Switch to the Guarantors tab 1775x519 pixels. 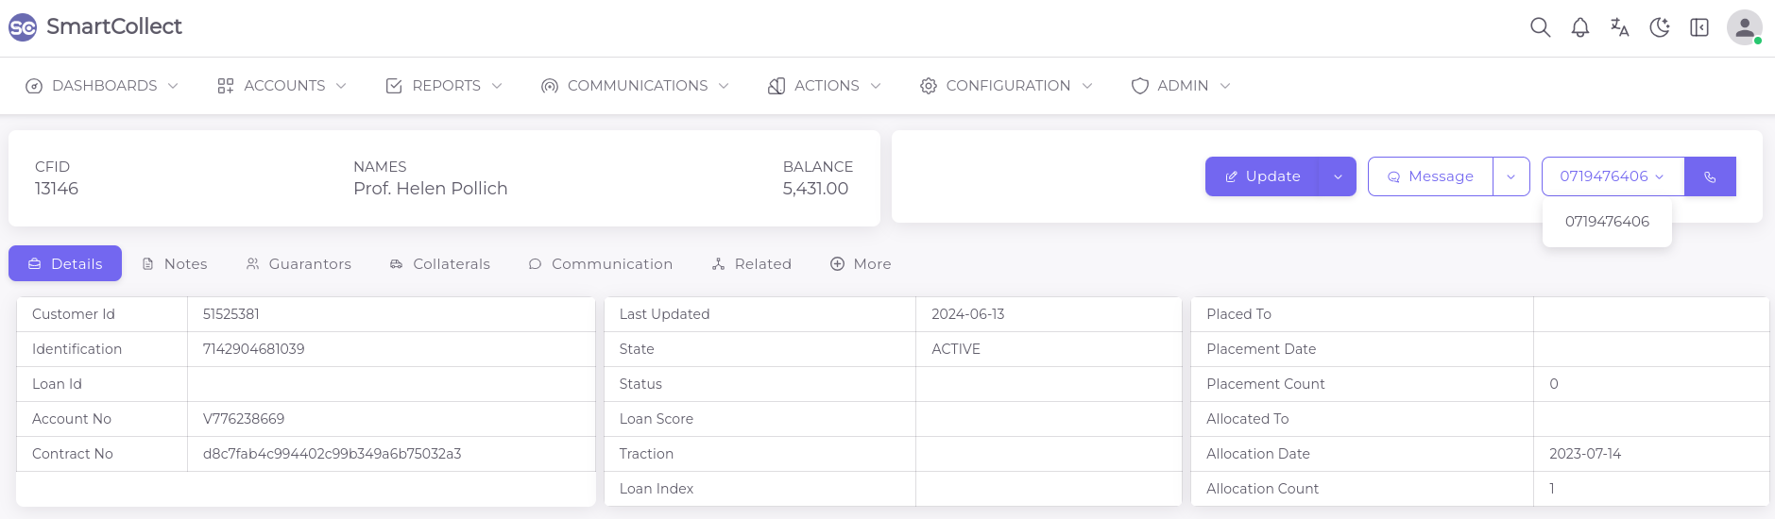pos(299,264)
